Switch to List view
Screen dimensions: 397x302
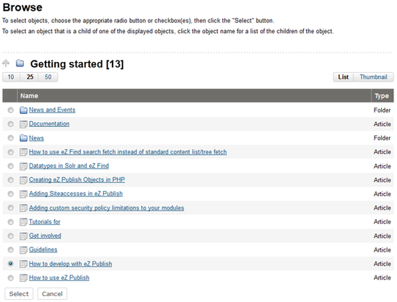(x=344, y=77)
